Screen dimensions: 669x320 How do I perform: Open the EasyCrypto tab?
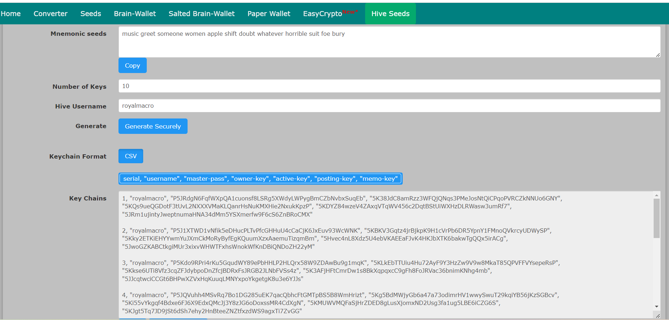point(331,14)
